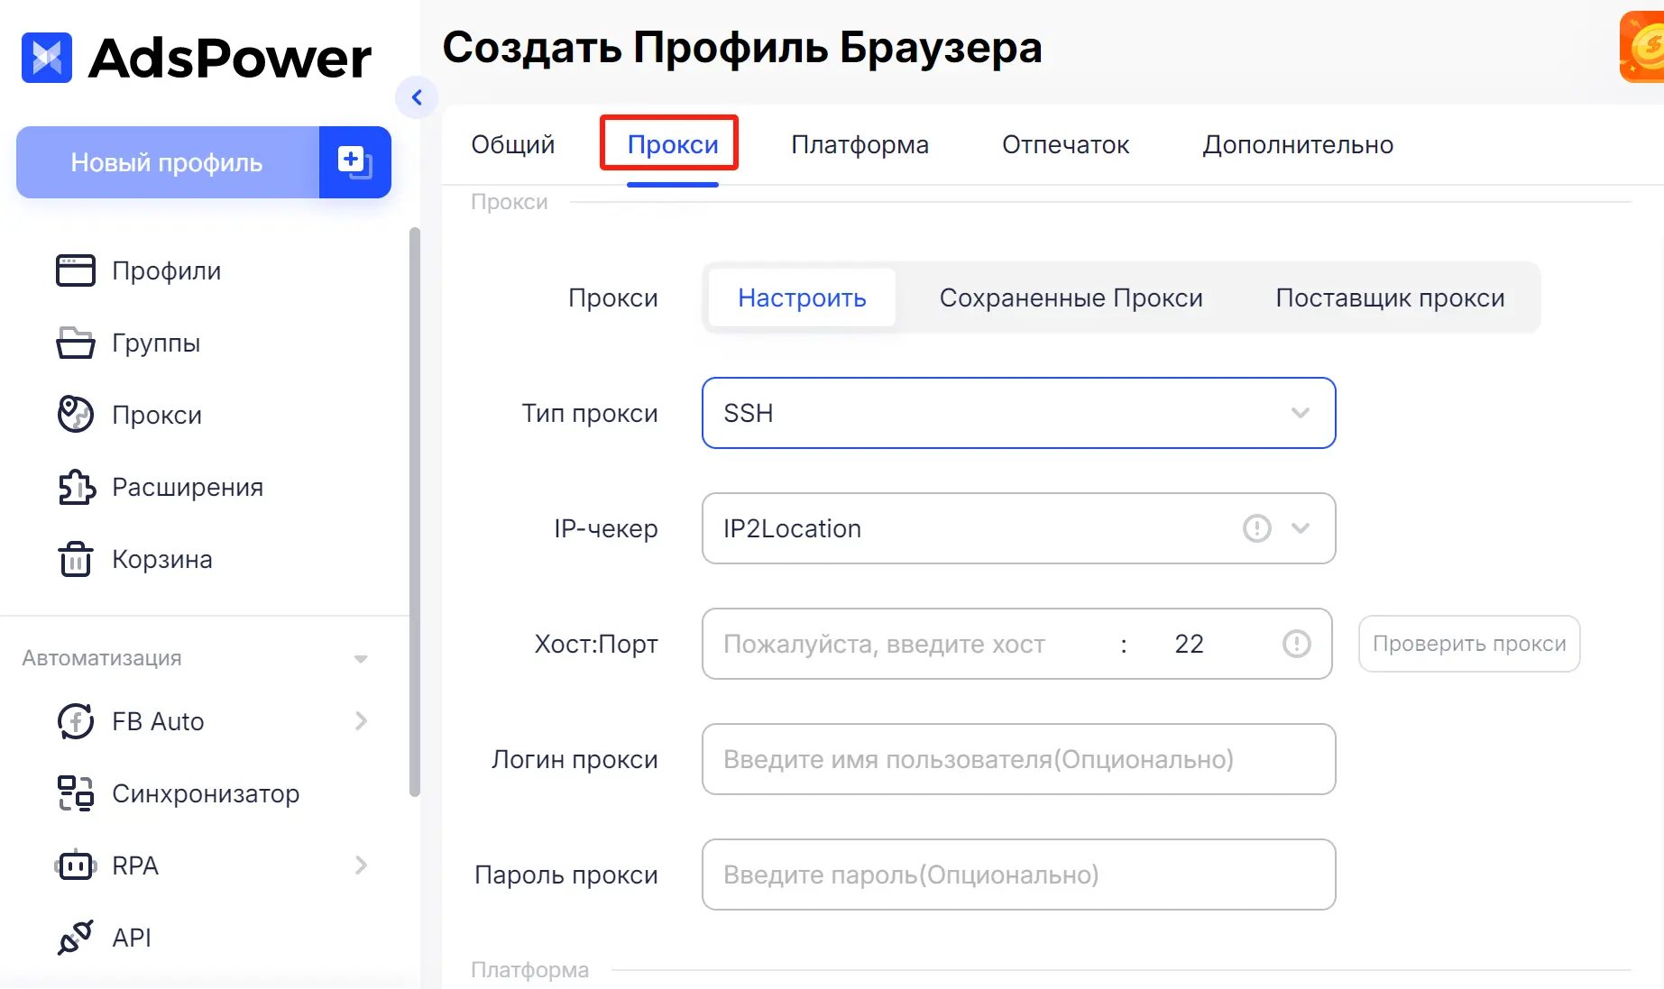Open Профили in the sidebar
Screen dimensions: 1664x989
coord(167,270)
